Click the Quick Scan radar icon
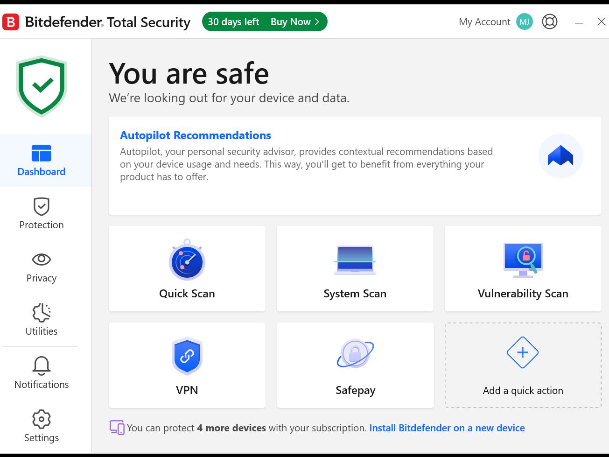The width and height of the screenshot is (609, 457). (187, 260)
